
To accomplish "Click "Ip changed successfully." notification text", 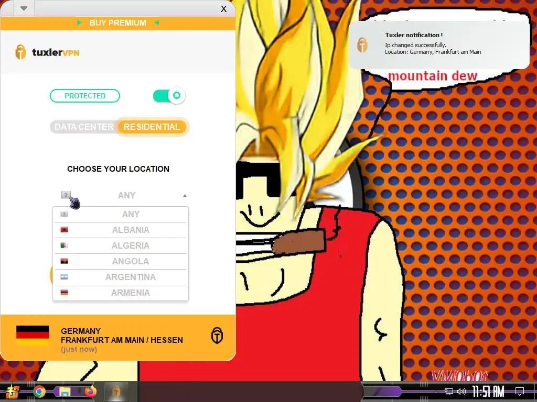I will coord(415,45).
